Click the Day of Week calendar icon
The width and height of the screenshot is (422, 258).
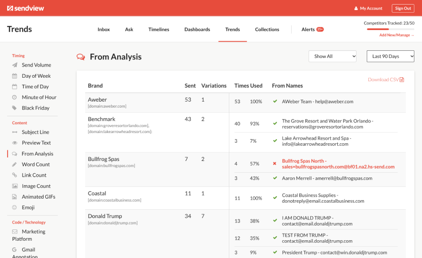click(15, 76)
